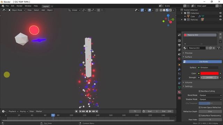This screenshot has height=125, width=223.
Task: Open the viewport Add menu
Action: [43, 10]
